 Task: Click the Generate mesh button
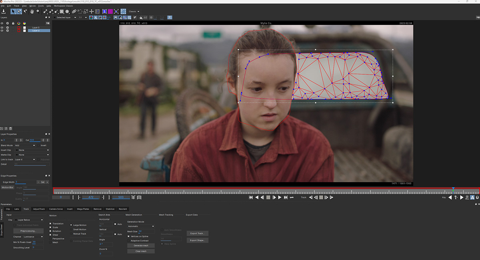point(141,246)
